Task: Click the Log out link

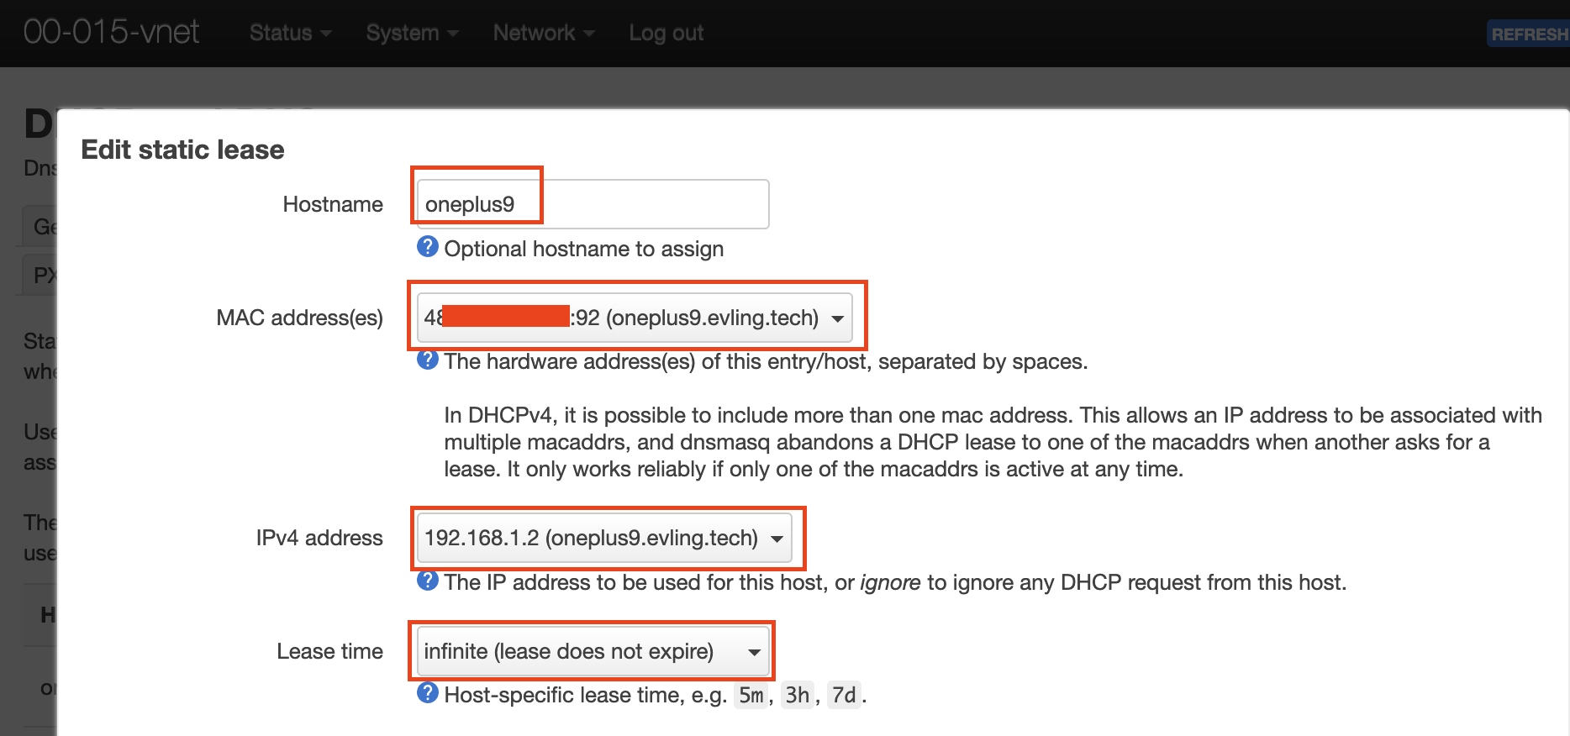Action: pos(666,33)
